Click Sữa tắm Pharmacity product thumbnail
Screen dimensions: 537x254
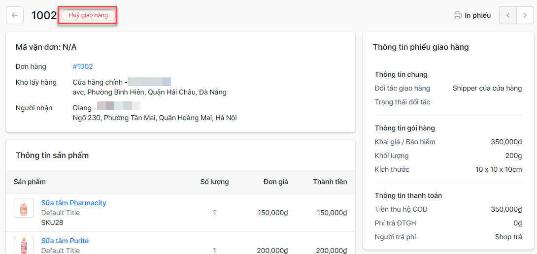coord(24,208)
